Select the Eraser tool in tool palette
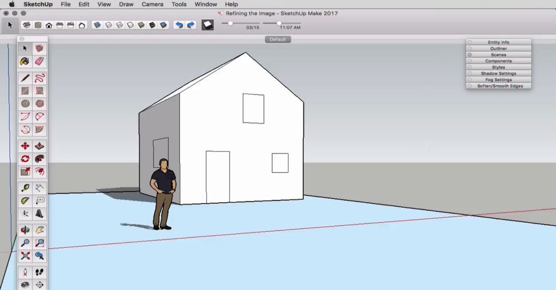The image size is (556, 290). coord(39,61)
